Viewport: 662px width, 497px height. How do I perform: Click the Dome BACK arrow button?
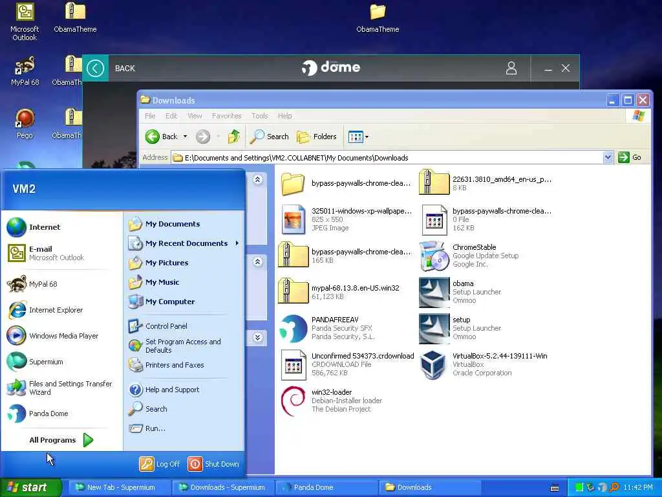pos(96,68)
